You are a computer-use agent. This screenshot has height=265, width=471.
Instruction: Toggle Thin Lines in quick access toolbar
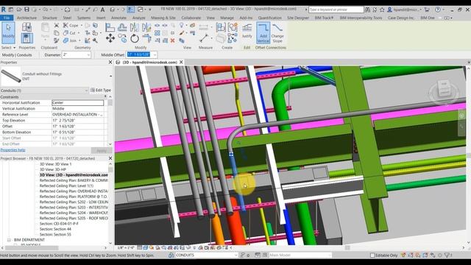130,10
